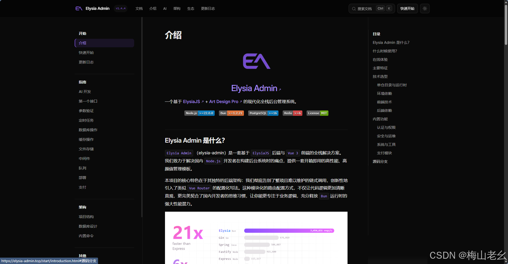Open the 架构 top nav item

point(177,8)
